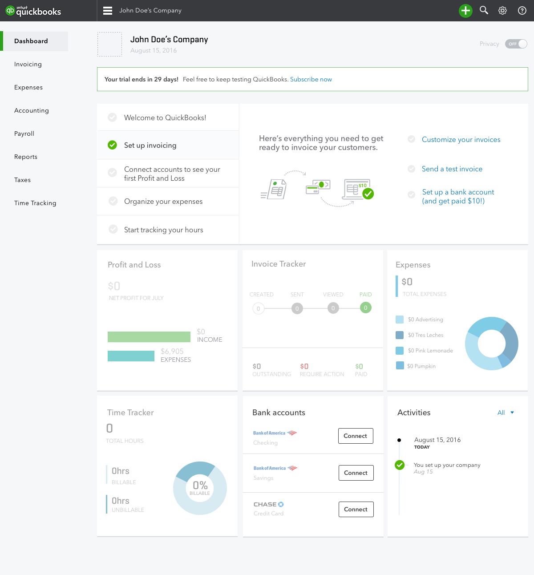The height and width of the screenshot is (575, 534).
Task: Toggle the Privacy switch
Action: [x=516, y=44]
